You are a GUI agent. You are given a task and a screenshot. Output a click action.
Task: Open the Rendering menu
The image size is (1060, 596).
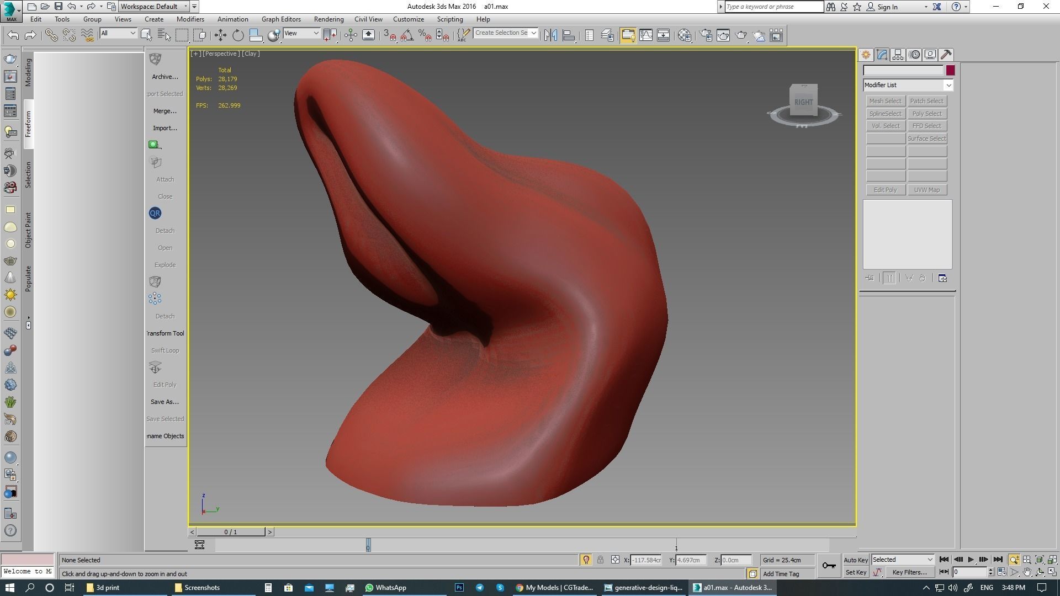point(328,19)
